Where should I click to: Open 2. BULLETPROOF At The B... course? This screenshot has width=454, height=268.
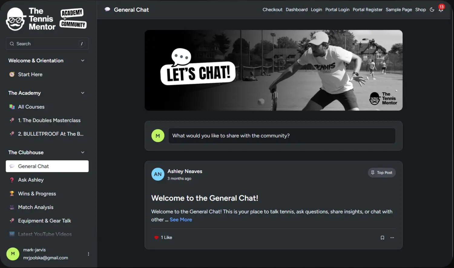pos(47,134)
